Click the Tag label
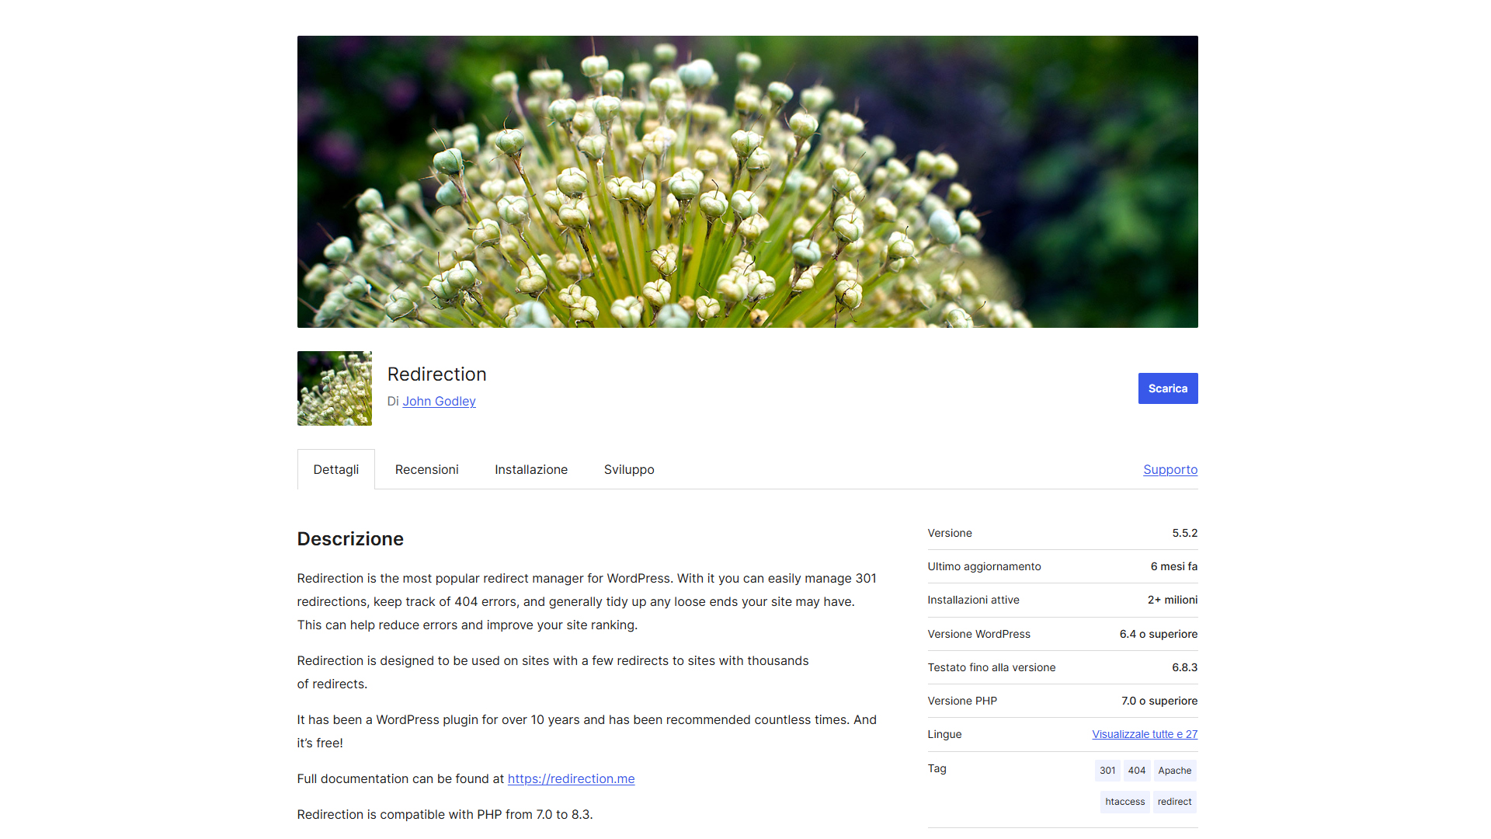 pos(937,768)
